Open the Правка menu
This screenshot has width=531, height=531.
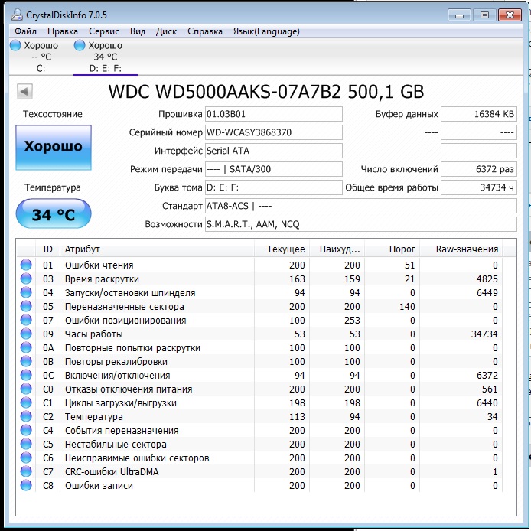coord(63,31)
